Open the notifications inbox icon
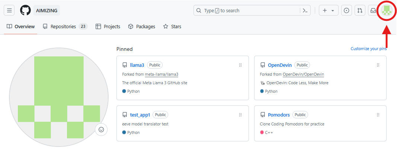Image resolution: width=397 pixels, height=154 pixels. [x=372, y=10]
